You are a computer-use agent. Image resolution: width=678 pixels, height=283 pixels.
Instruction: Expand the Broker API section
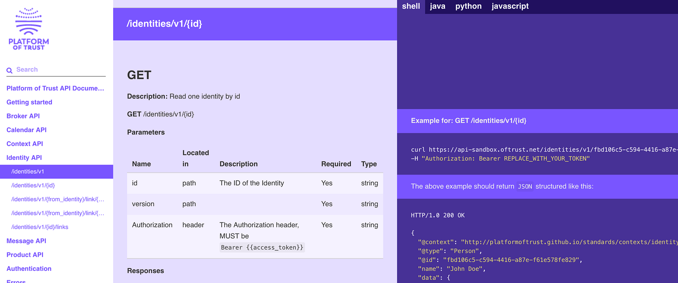pos(23,116)
